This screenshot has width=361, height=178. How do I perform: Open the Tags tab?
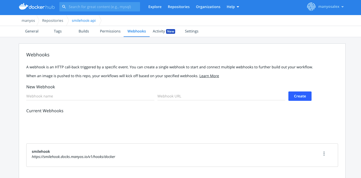[58, 31]
